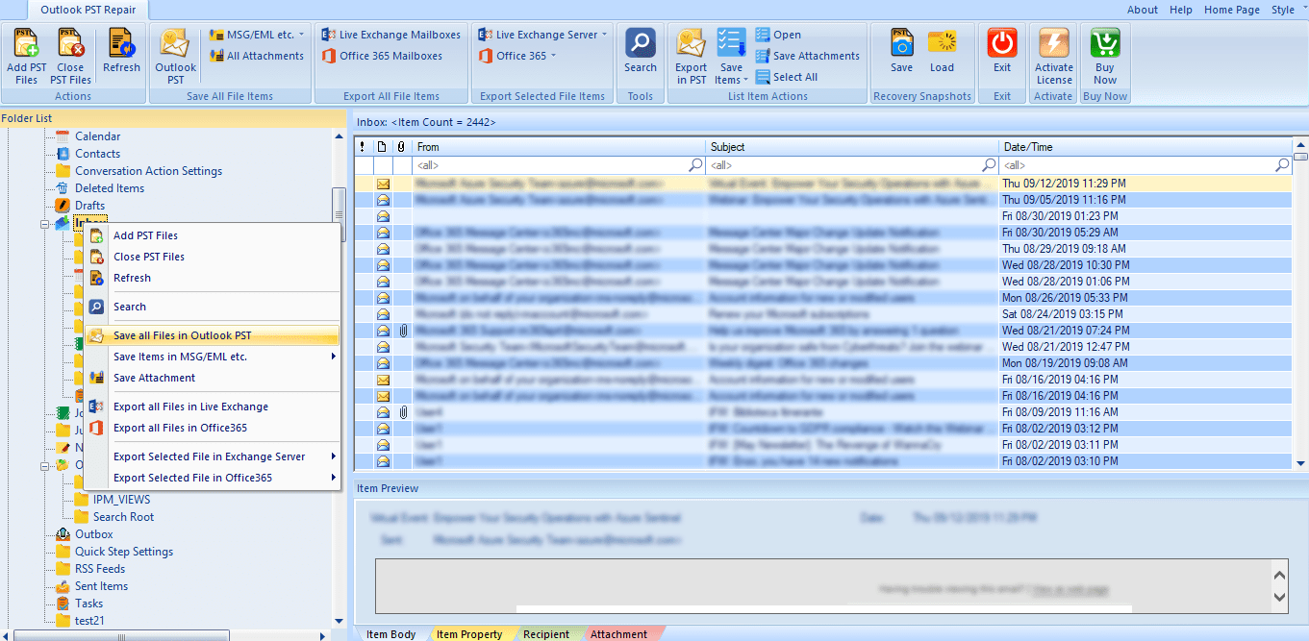Screen dimensions: 1309x641
Task: Export to Office 365 Mailboxes
Action: pyautogui.click(x=381, y=56)
